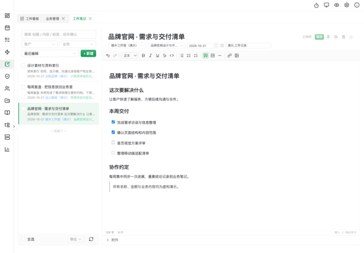This screenshot has width=364, height=253.
Task: Check 整理移动端适配清单 task
Action: pyautogui.click(x=113, y=153)
